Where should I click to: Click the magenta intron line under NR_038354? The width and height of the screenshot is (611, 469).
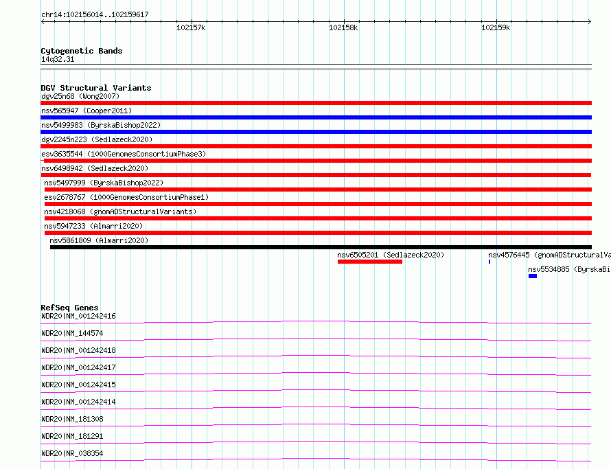316,459
